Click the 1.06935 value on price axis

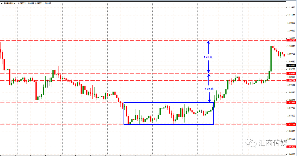291,131
